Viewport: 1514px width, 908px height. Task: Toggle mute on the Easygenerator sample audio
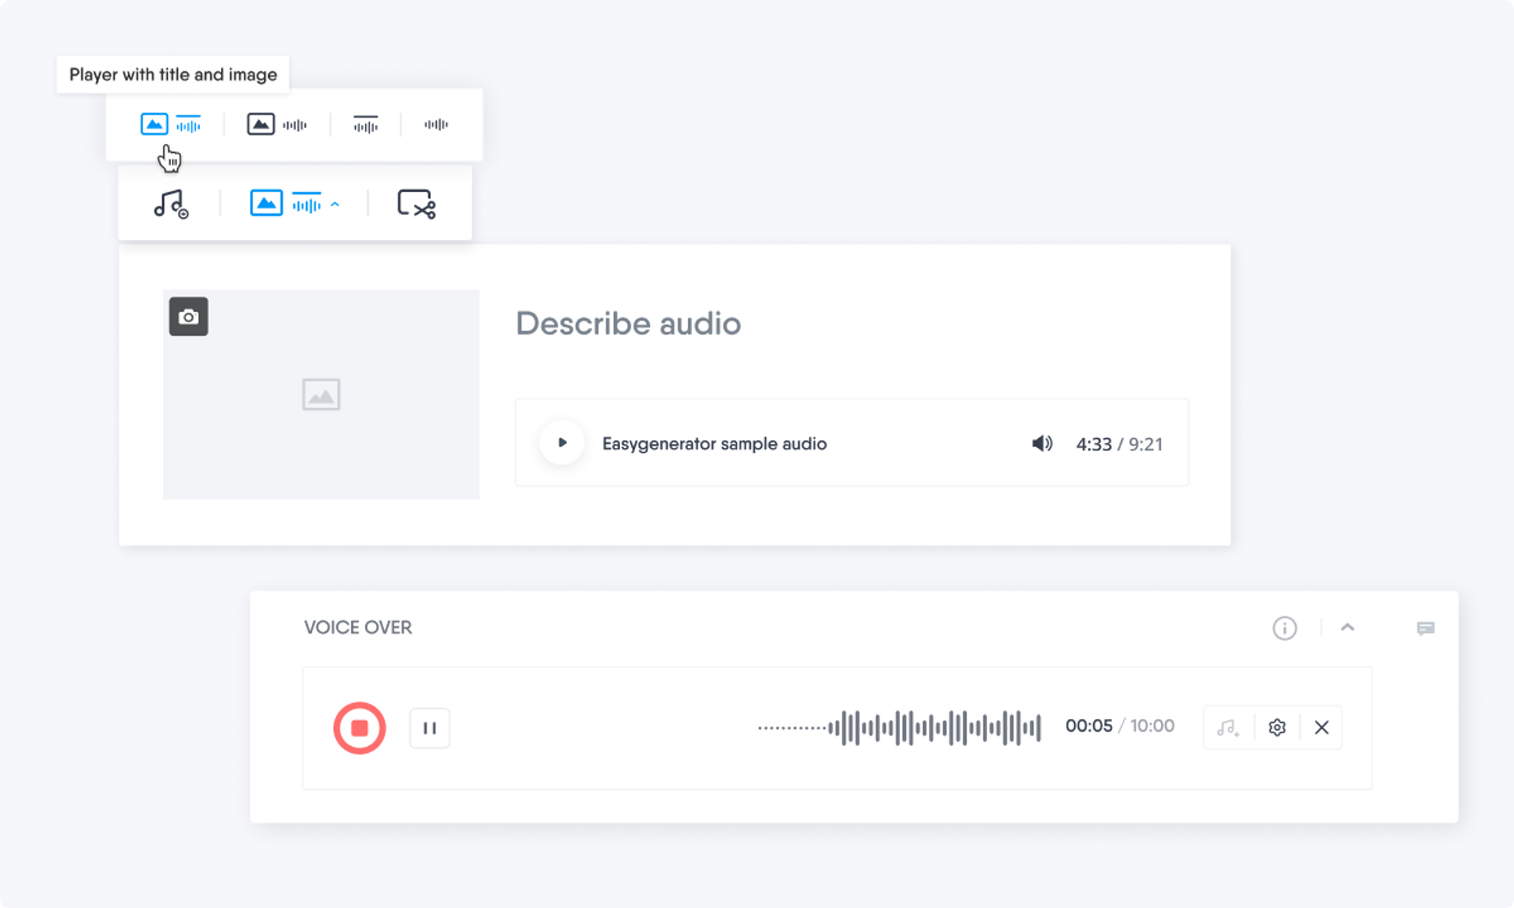1042,443
